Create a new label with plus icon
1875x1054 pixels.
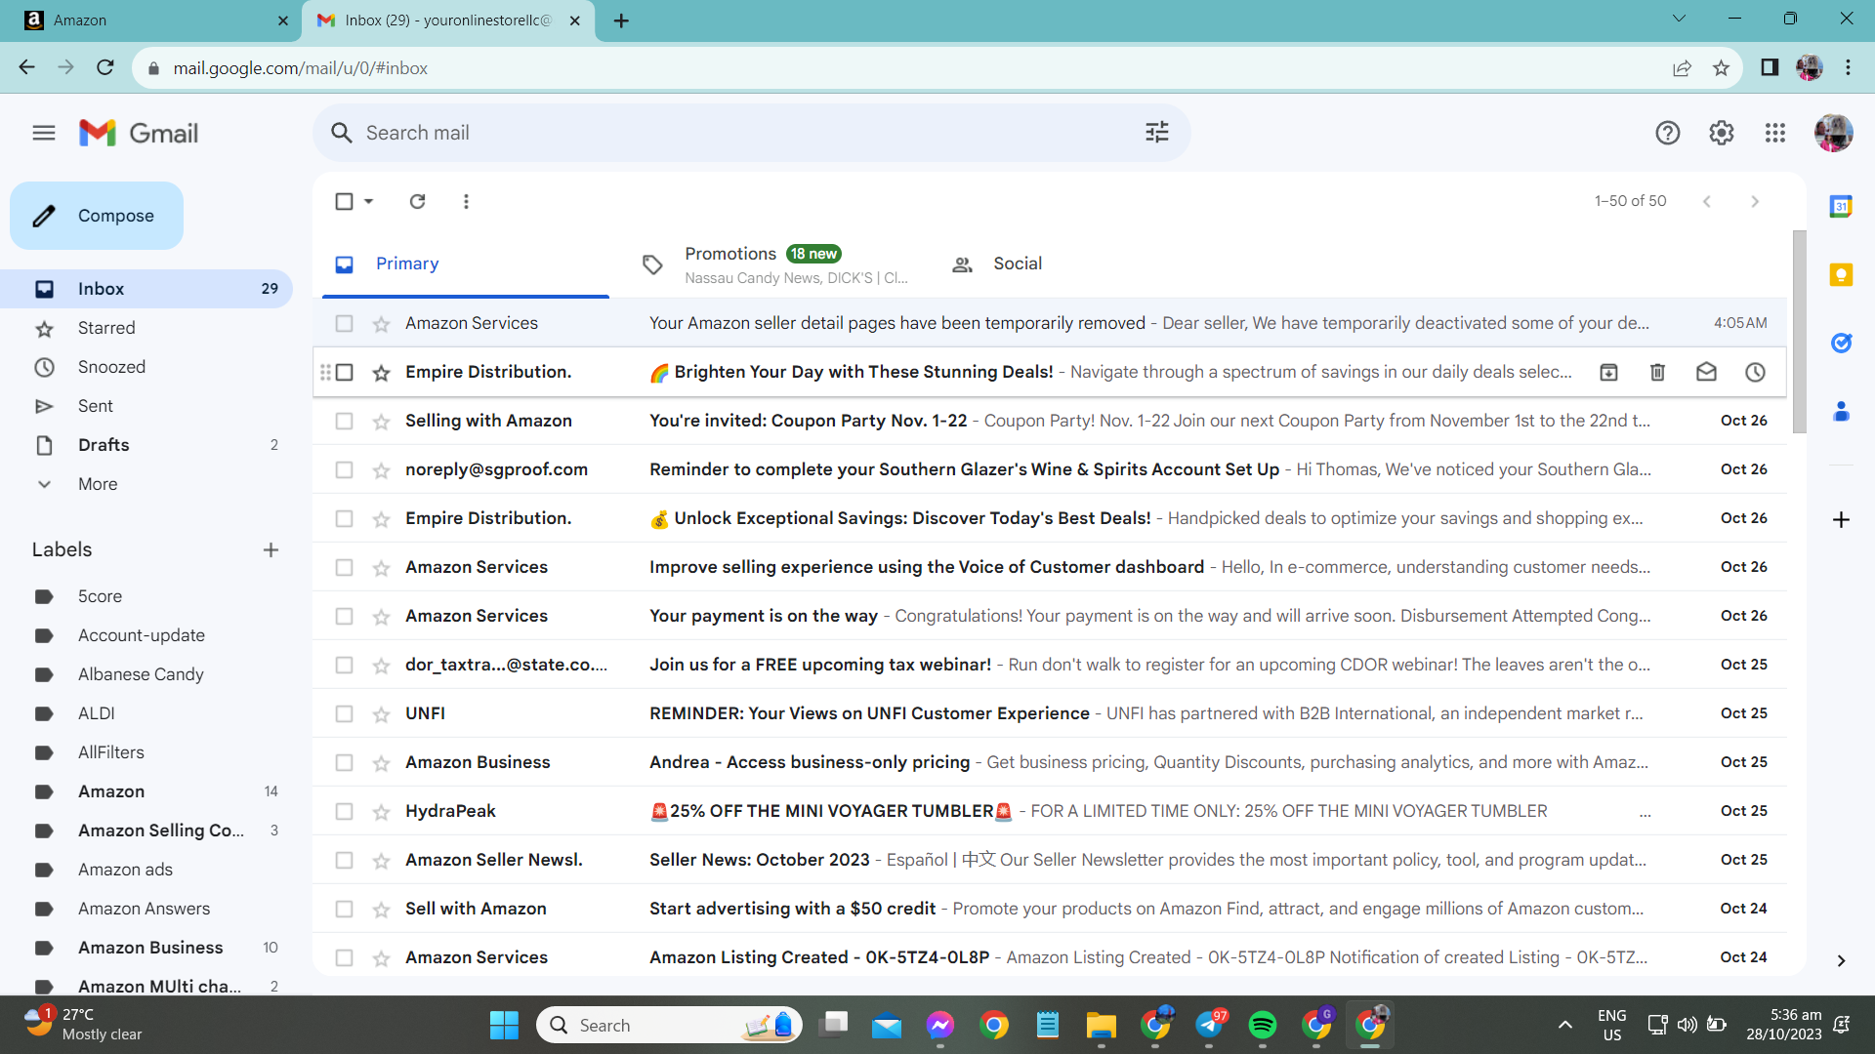pos(271,549)
